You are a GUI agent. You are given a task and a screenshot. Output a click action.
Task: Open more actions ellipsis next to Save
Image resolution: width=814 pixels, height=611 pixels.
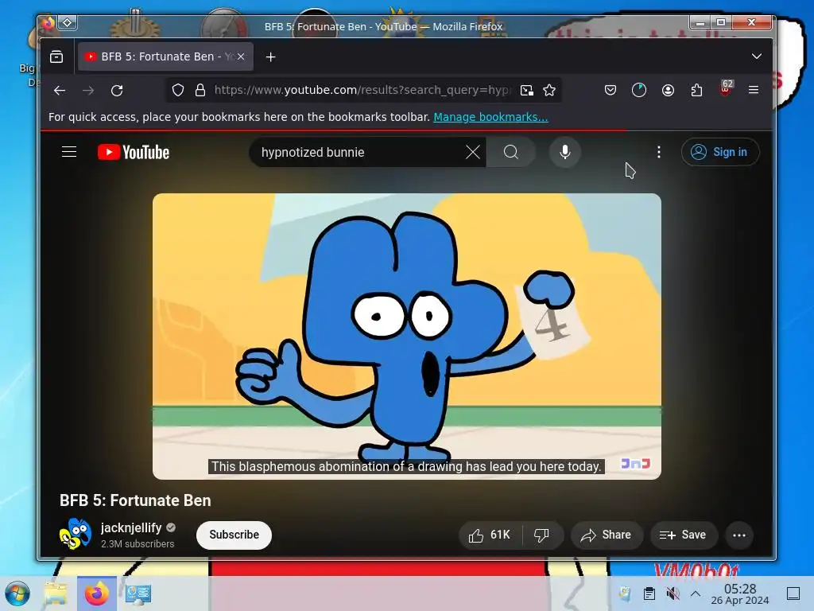pyautogui.click(x=739, y=535)
